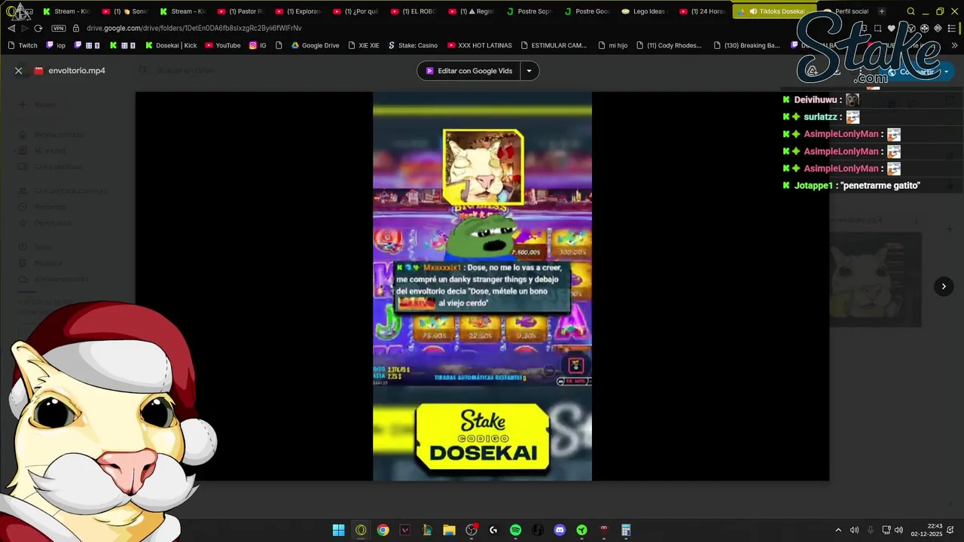Open browser search magnifier icon
The width and height of the screenshot is (964, 542).
(911, 11)
